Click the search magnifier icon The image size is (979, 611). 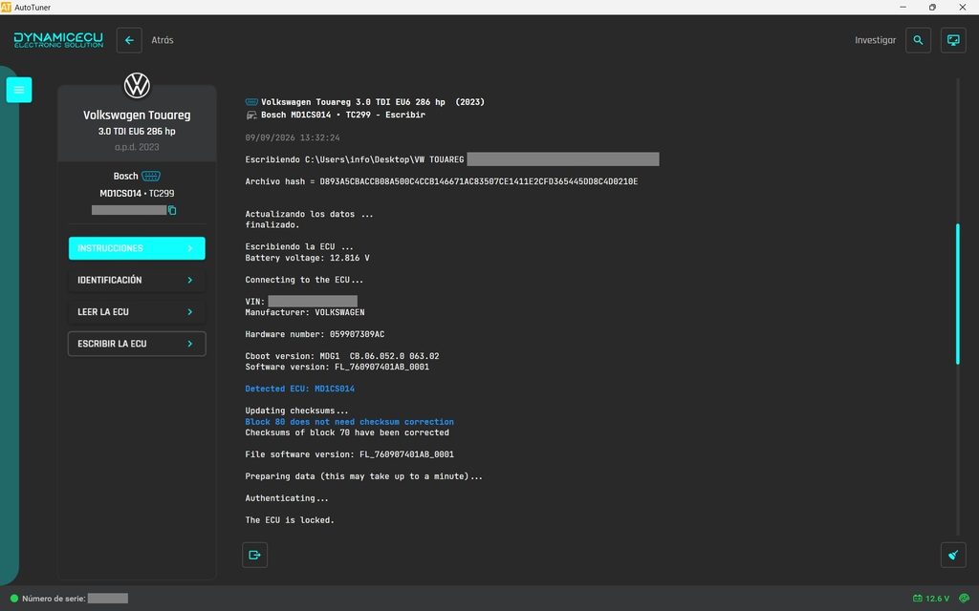(x=918, y=40)
